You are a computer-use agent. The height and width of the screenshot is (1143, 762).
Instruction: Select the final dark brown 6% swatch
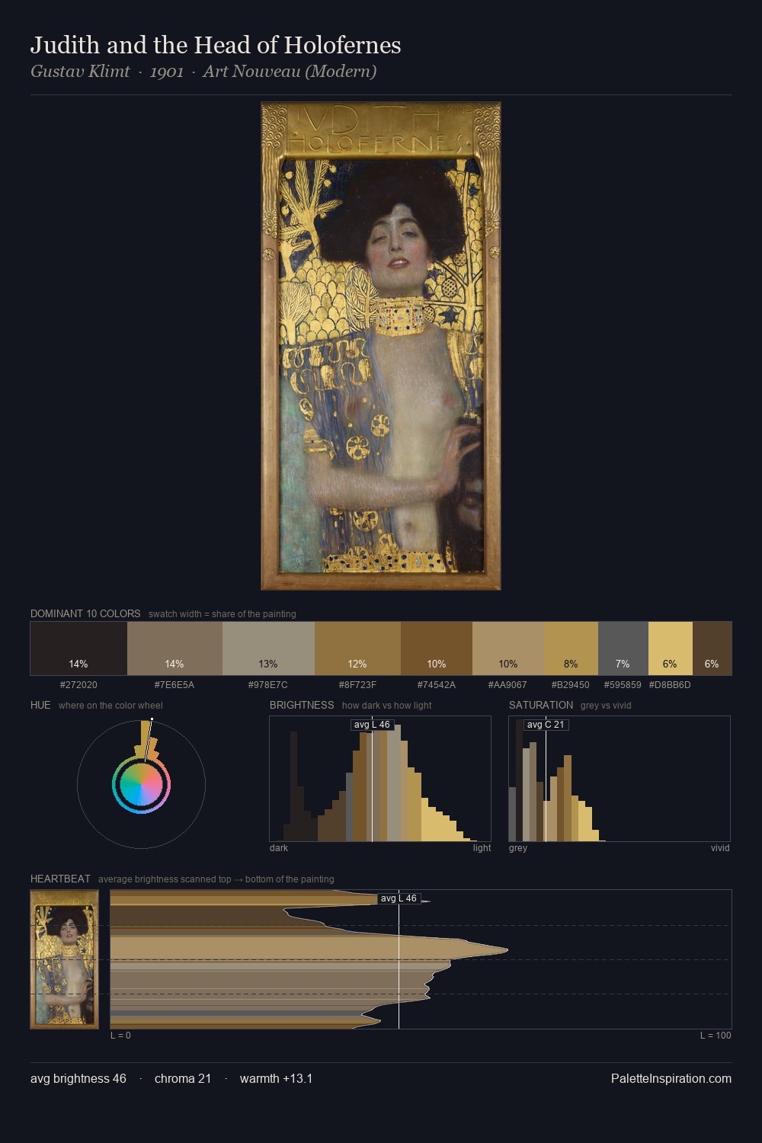click(x=712, y=648)
